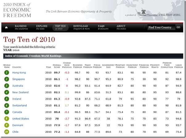Click the Index of Economic Freedom World Rankings bar
Image resolution: width=186 pixels, height=138 pixels.
[x=93, y=56]
